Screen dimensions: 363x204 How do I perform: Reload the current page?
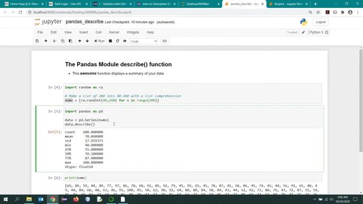pyautogui.click(x=20, y=12)
